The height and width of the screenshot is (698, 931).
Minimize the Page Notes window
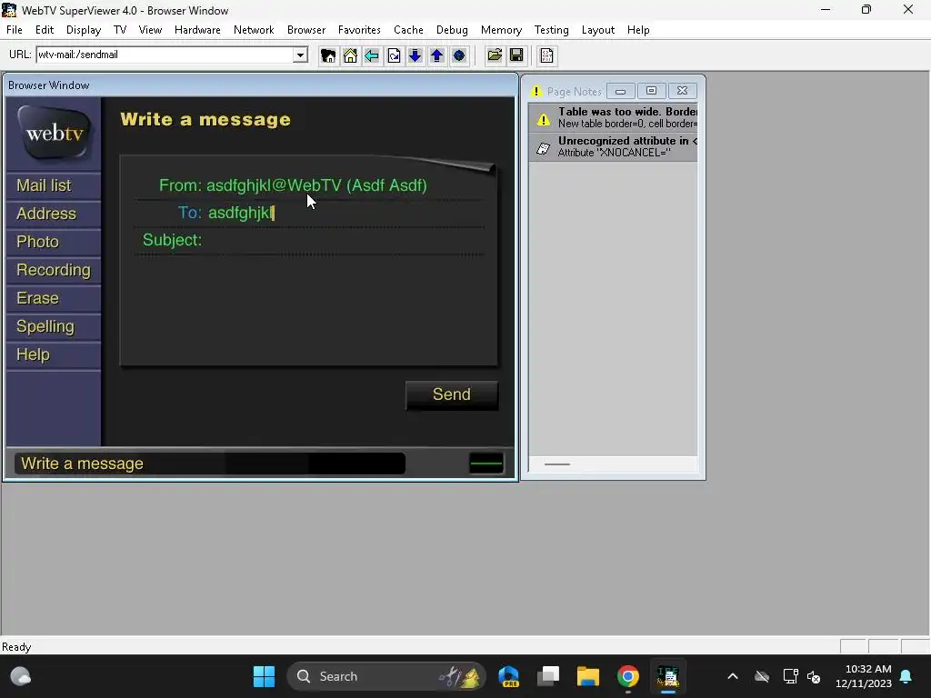[620, 91]
